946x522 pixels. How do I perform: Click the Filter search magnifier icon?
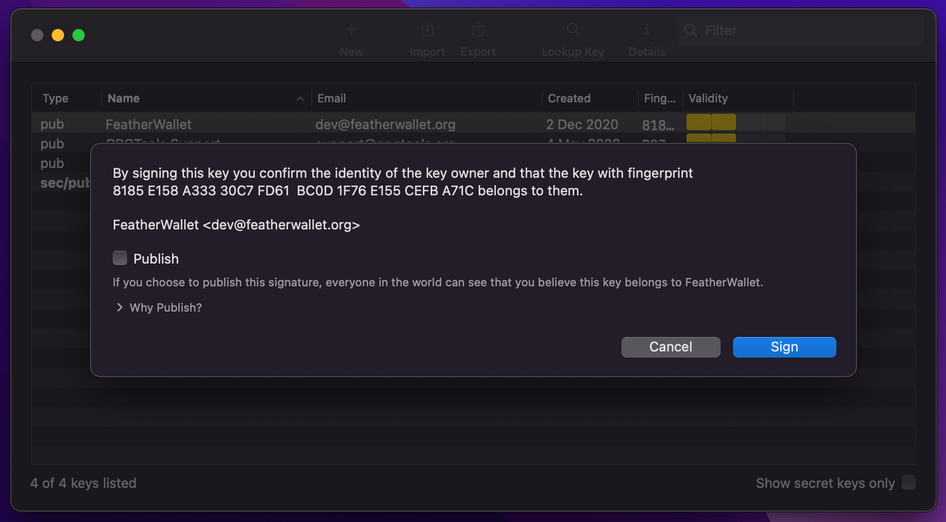click(x=691, y=30)
